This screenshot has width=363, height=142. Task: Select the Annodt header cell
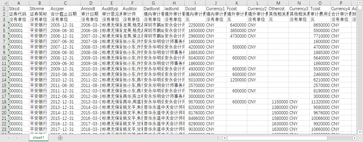(x=91, y=8)
